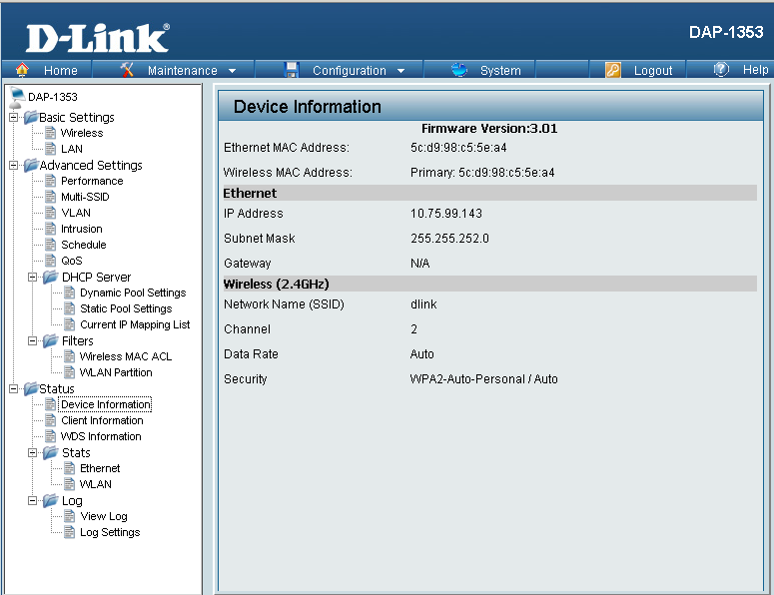Click the Ethernet MAC address value
This screenshot has width=774, height=595.
(x=458, y=148)
